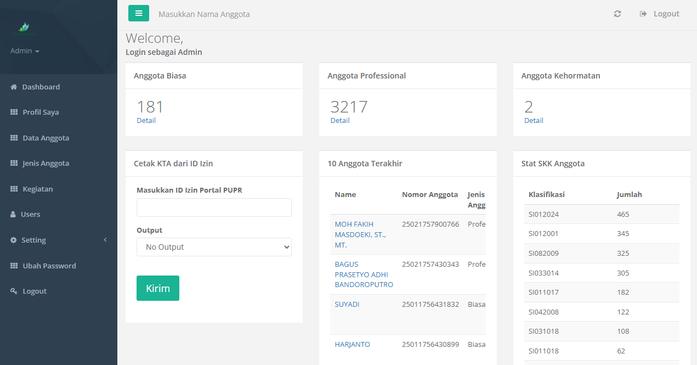Click the Users person icon in sidebar
Viewport: 697px width, 365px height.
point(14,215)
